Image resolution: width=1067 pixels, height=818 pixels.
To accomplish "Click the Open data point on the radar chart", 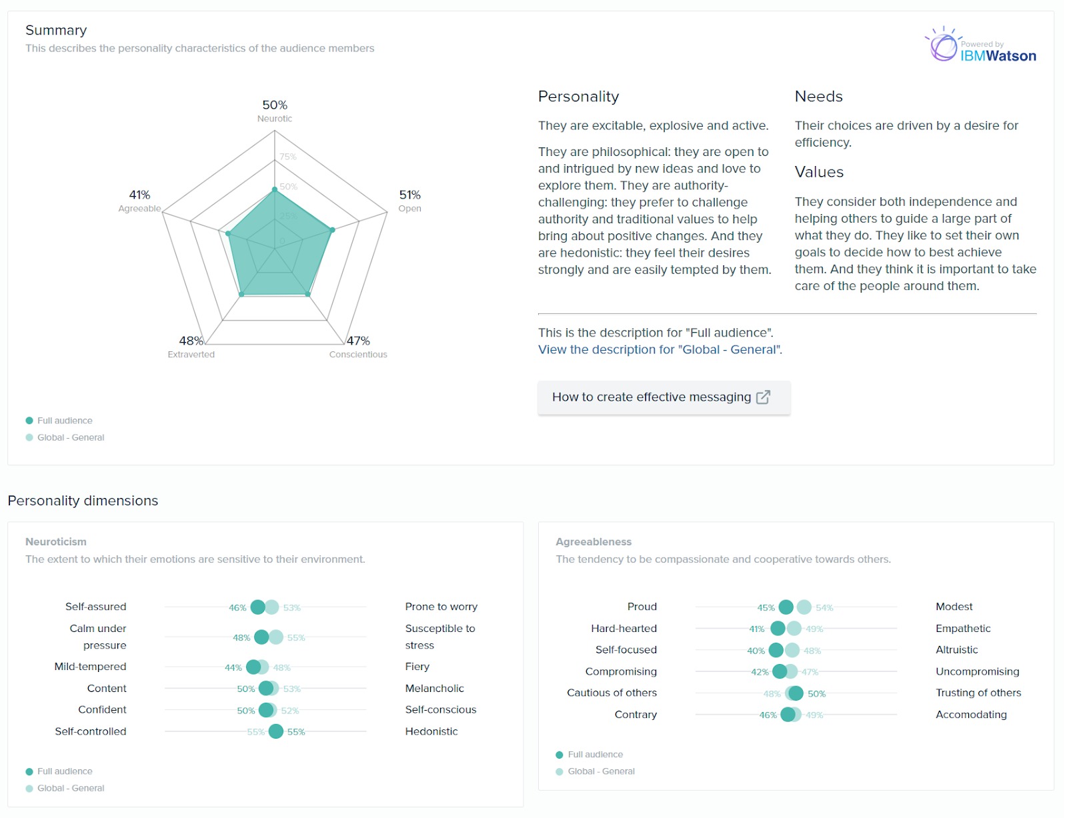I will pyautogui.click(x=332, y=230).
